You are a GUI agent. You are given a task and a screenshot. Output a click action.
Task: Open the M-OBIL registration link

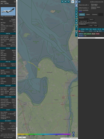tap(13, 19)
